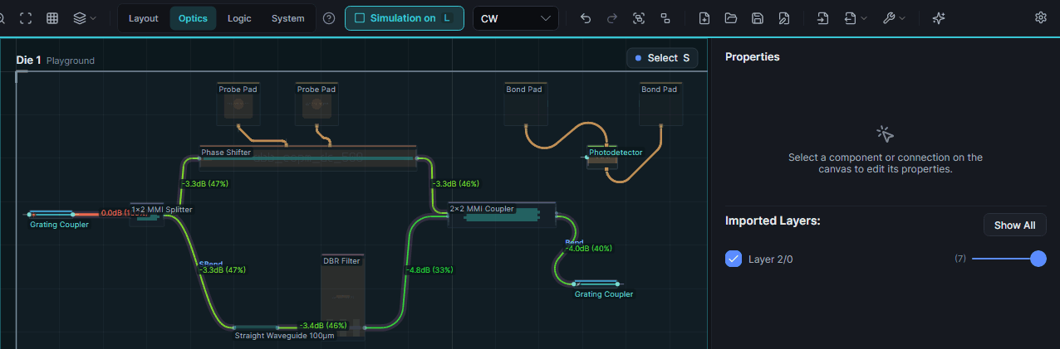1060x349 pixels.
Task: Click the Properties panel heading
Action: click(752, 56)
